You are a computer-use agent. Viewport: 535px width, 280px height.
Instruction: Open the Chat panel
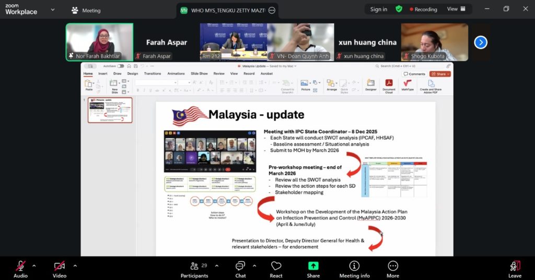click(240, 268)
